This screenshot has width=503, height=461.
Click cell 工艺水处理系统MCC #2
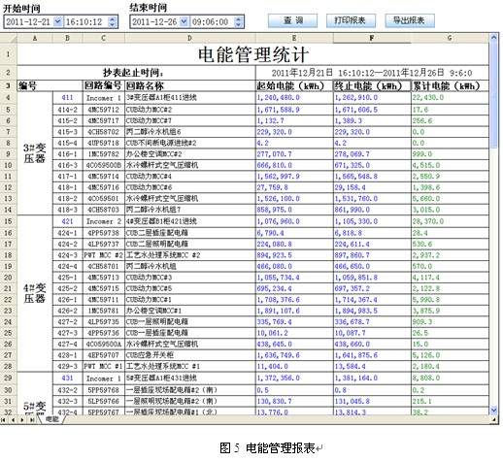(190, 255)
